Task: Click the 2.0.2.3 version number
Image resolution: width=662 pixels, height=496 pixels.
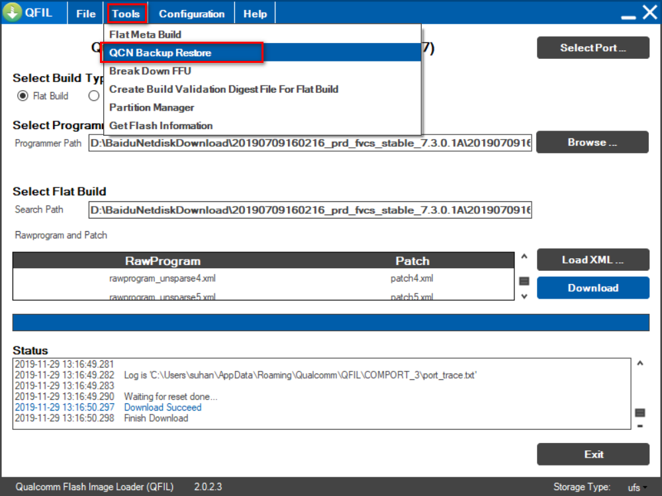Action: click(x=208, y=487)
